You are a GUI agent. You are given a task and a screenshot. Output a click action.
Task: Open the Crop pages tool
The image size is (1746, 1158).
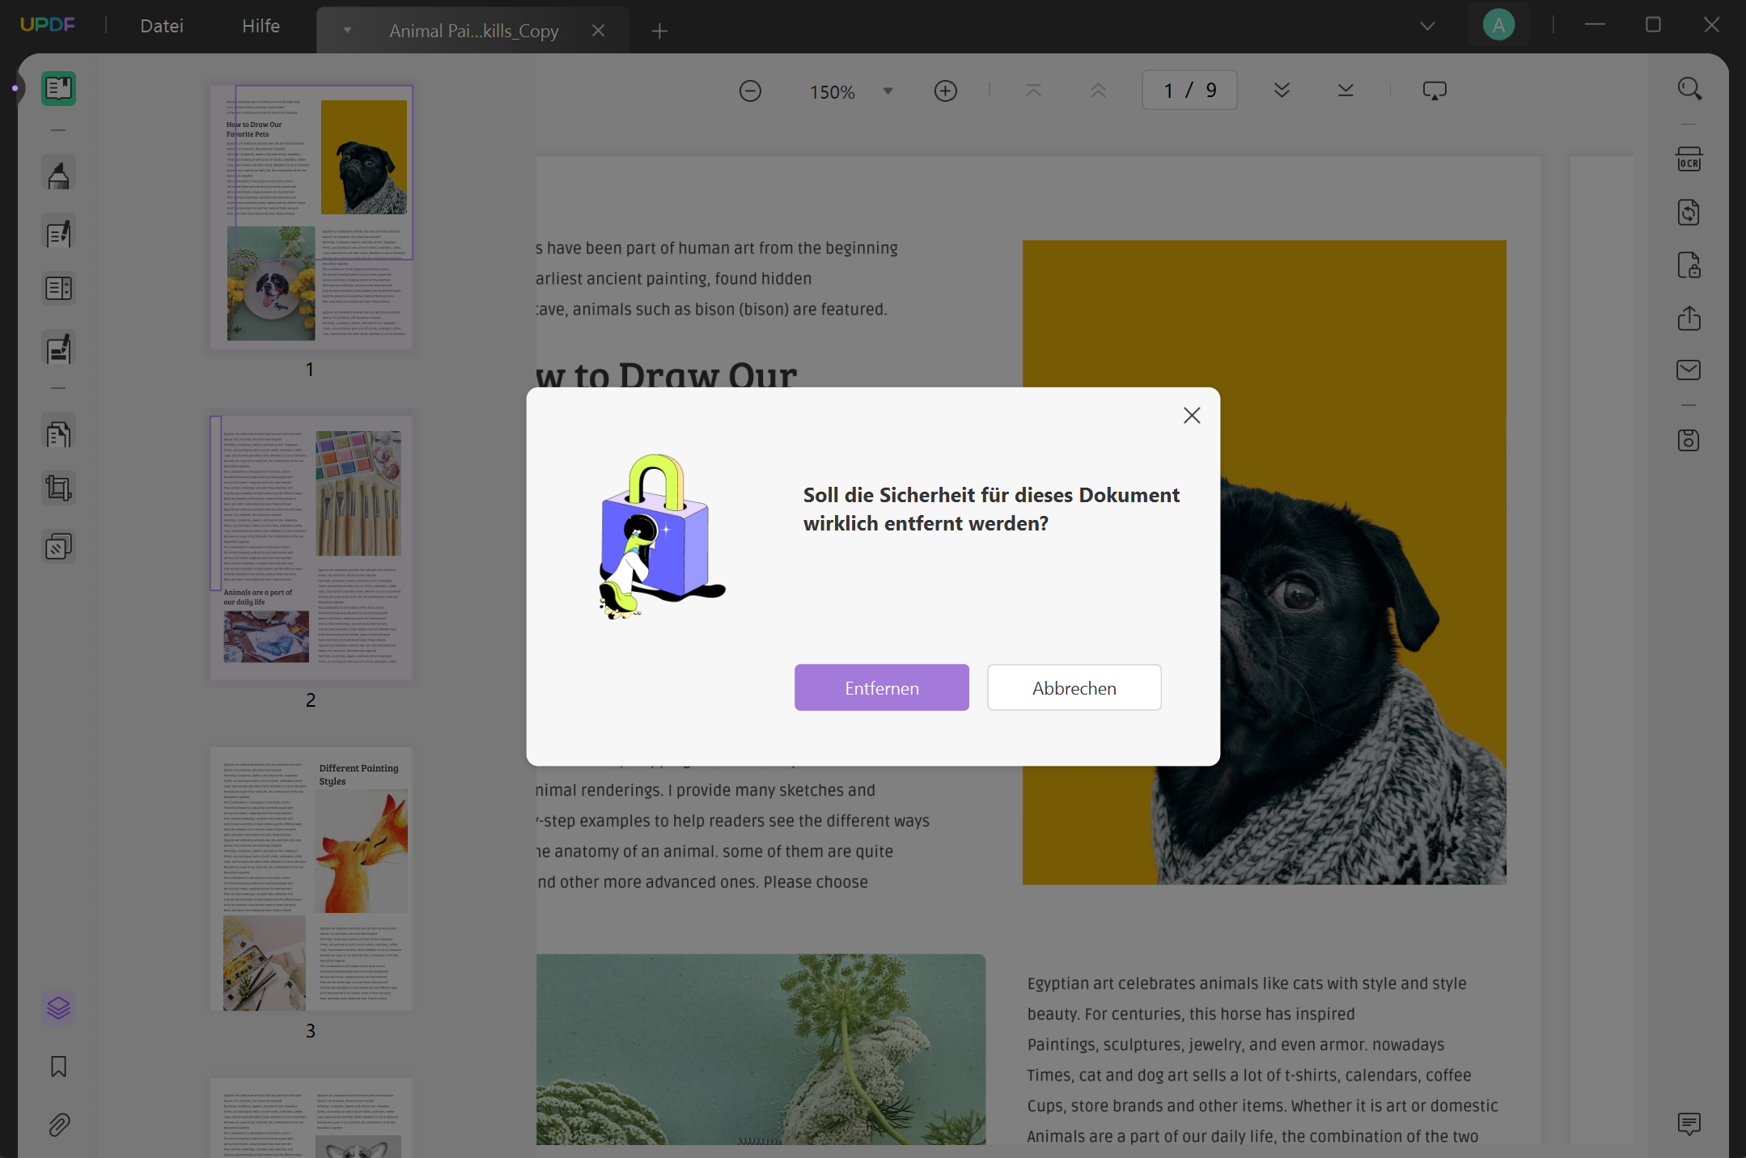(x=58, y=488)
